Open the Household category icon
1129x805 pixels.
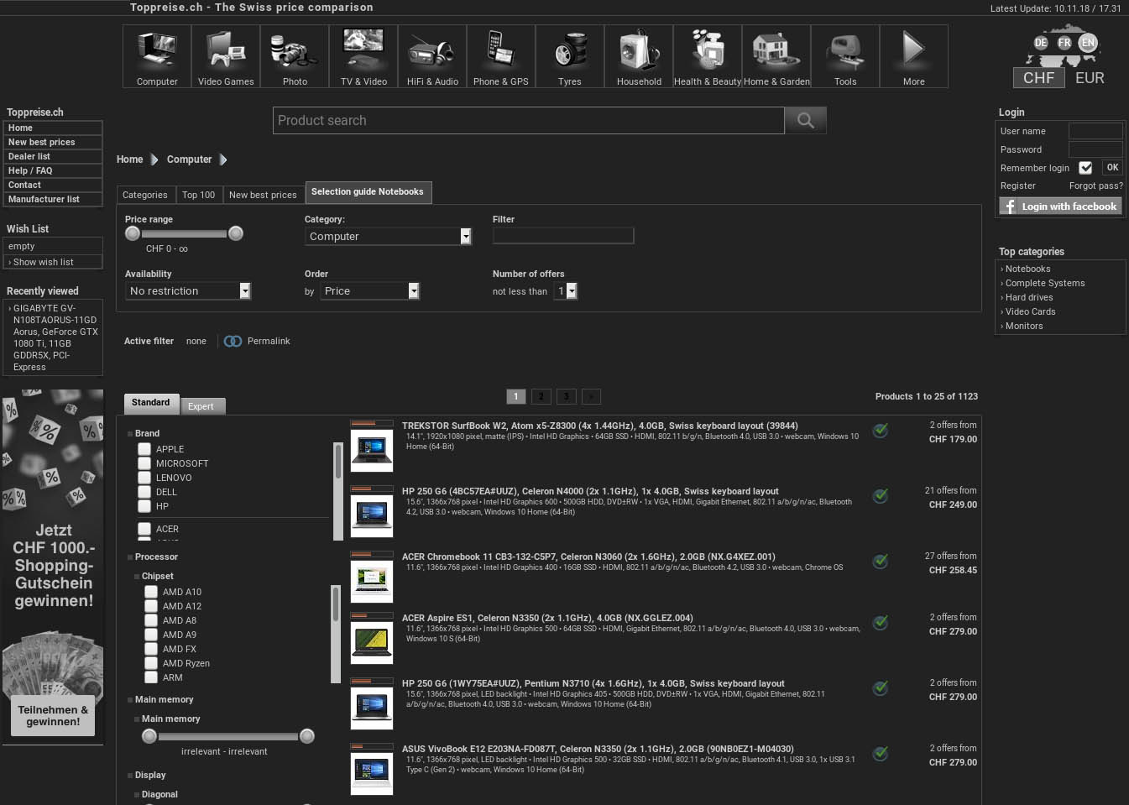point(639,56)
